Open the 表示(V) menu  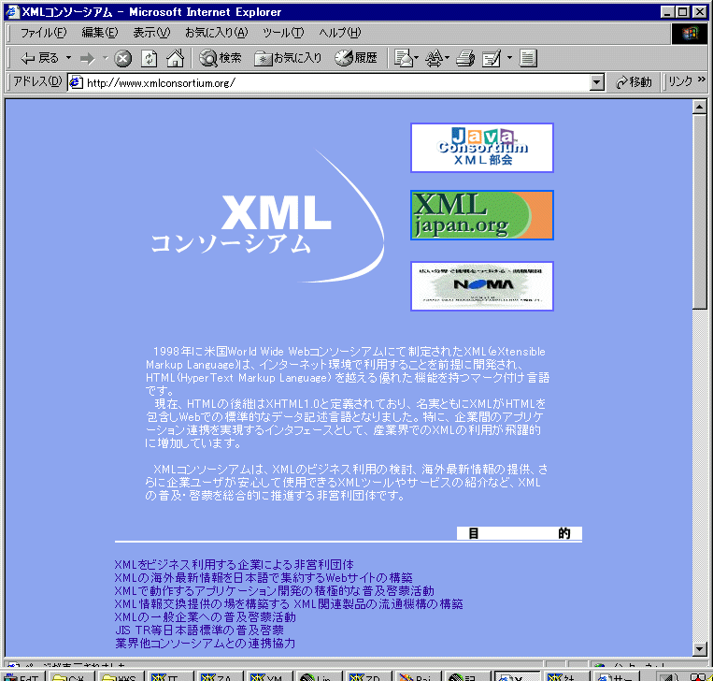tap(151, 33)
